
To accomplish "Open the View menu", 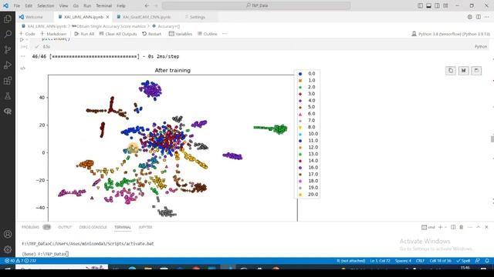I will click(x=63, y=5).
